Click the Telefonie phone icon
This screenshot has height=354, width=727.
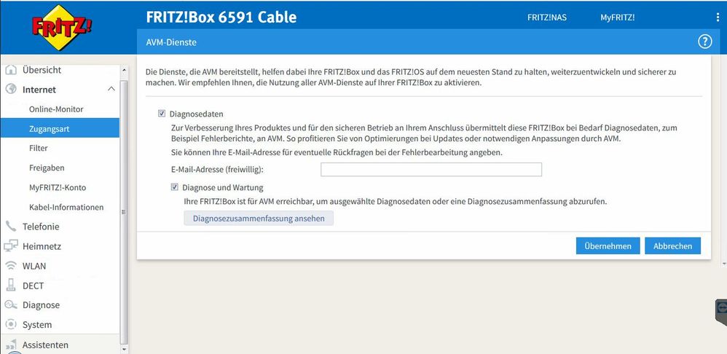pos(11,227)
